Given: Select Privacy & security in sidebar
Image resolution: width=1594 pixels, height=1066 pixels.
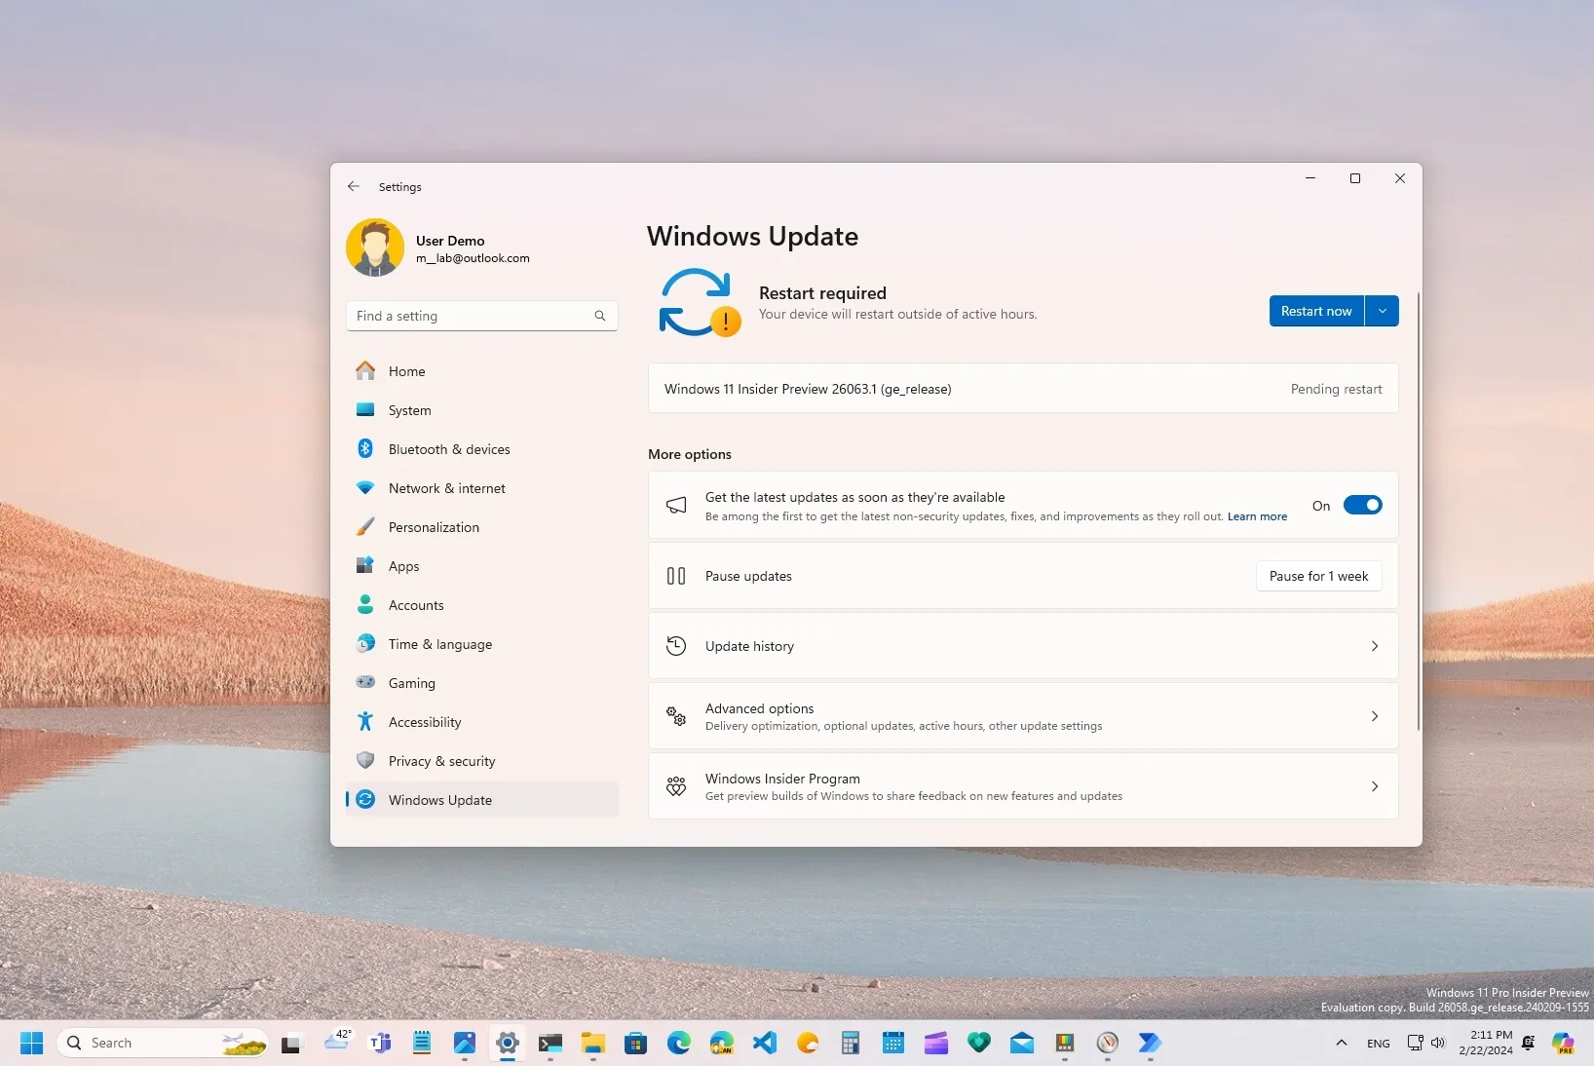Looking at the screenshot, I should 482,761.
